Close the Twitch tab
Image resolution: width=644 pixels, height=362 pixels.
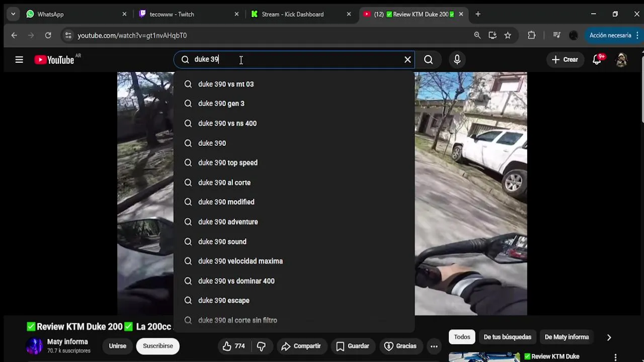pyautogui.click(x=236, y=14)
